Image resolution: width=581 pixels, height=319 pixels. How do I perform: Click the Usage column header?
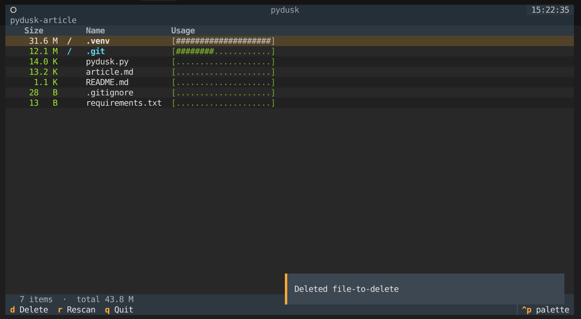(183, 31)
